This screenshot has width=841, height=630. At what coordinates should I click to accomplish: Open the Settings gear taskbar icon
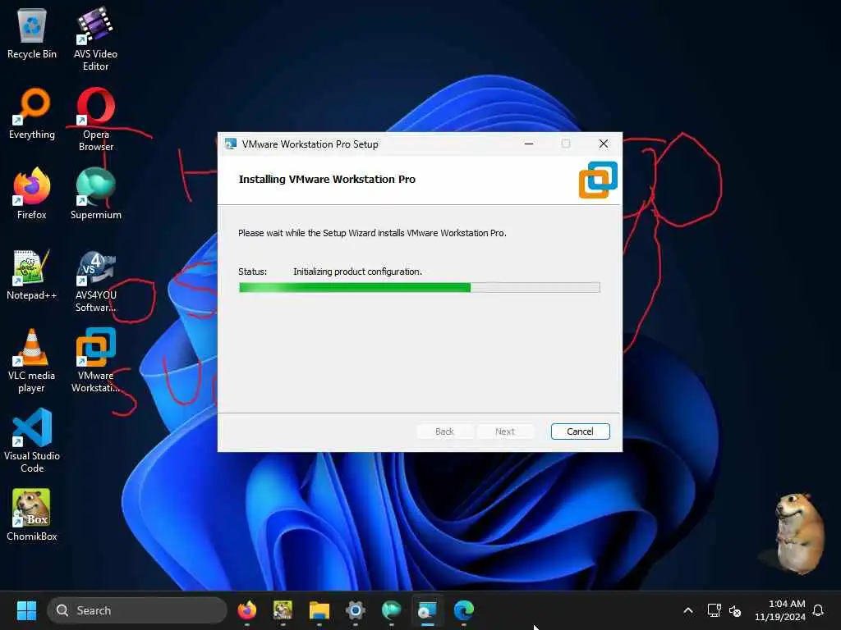pyautogui.click(x=355, y=610)
